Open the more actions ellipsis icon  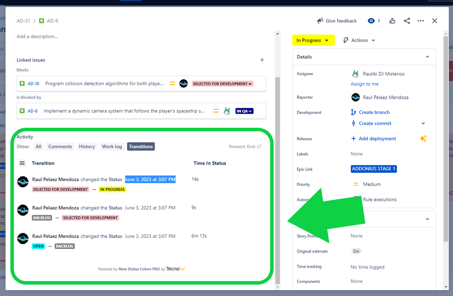tap(421, 20)
